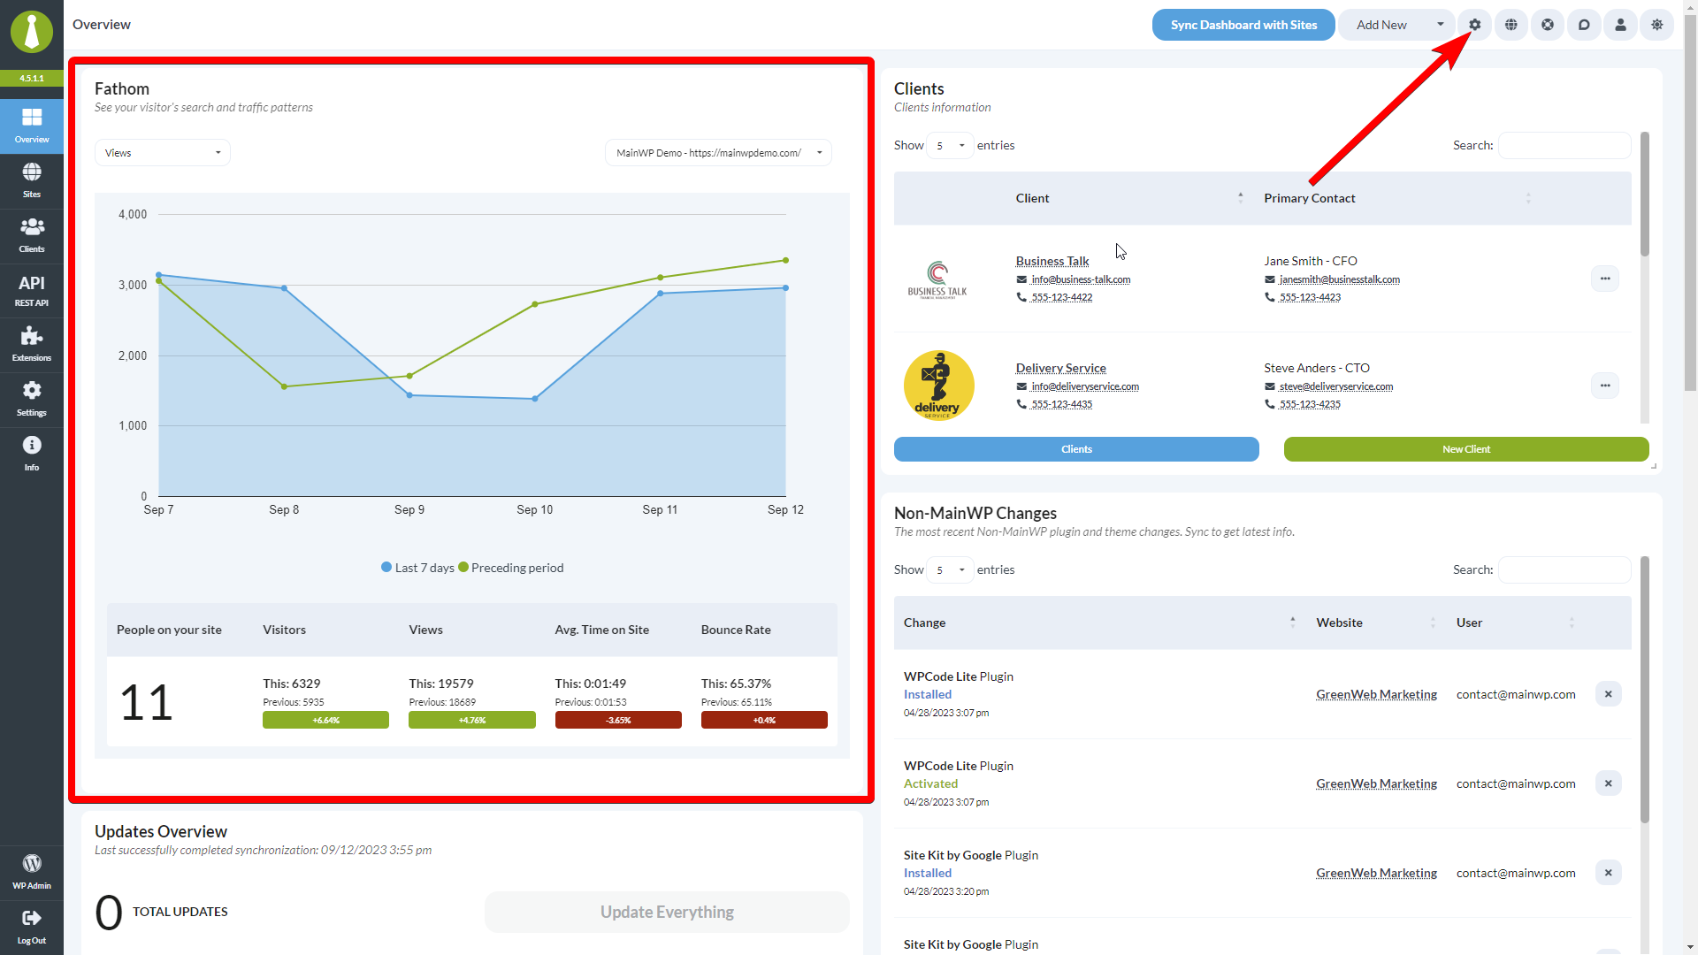Open the chat bubble icon in top bar
Screen dimensions: 1698x955
(x=1583, y=25)
